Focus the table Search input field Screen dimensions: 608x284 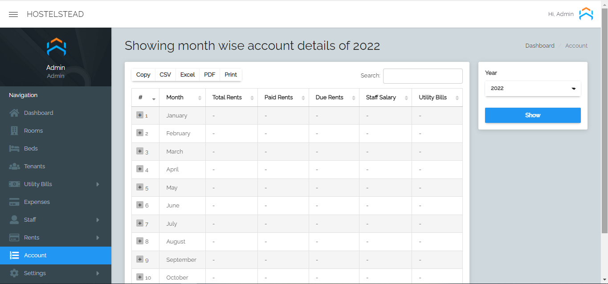[422, 76]
